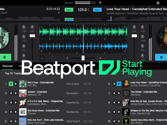Click the Master volume knob
This screenshot has height=125, width=167.
point(100,3)
